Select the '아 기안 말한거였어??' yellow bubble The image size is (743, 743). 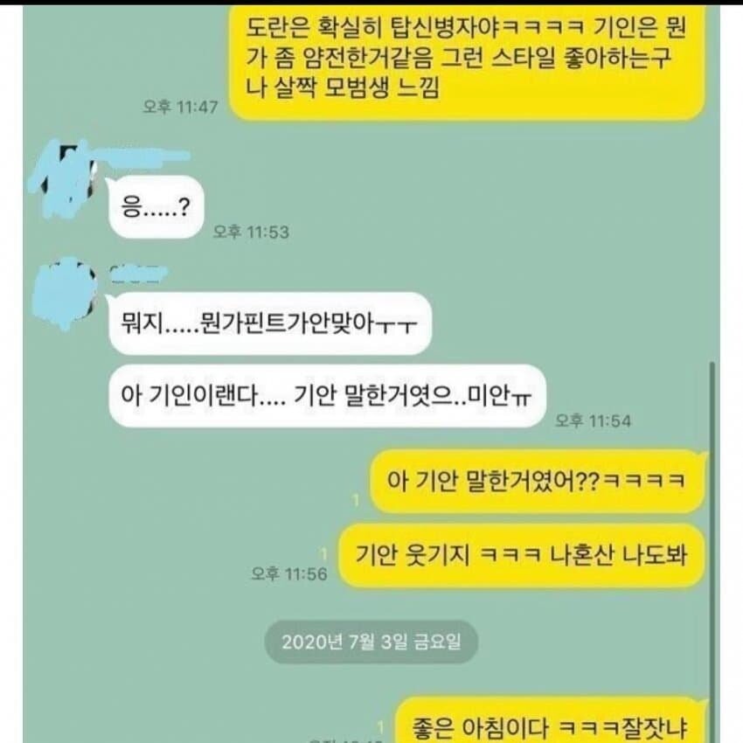537,481
